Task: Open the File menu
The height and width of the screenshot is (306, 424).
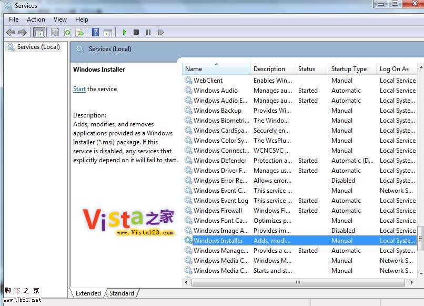Action: tap(14, 19)
